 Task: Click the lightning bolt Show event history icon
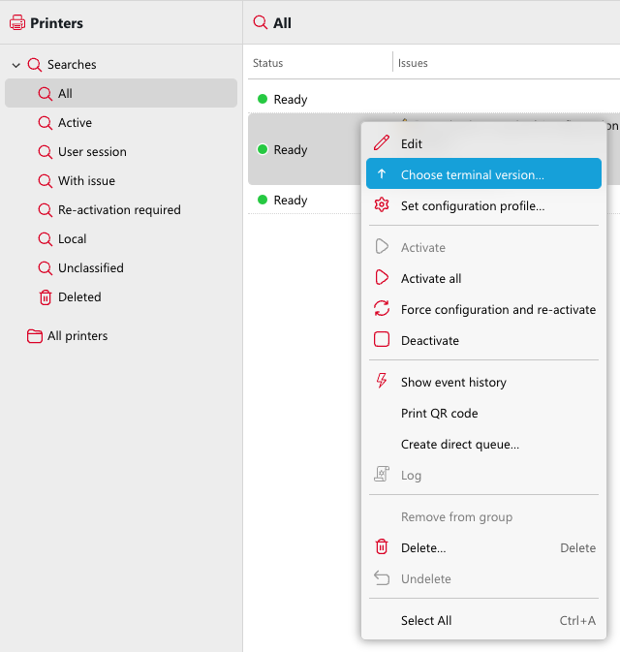click(x=382, y=382)
